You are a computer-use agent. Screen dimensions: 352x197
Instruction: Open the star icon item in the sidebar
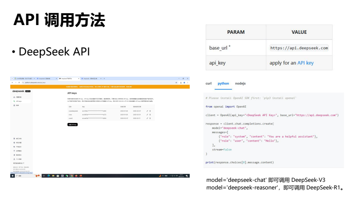[18, 151]
